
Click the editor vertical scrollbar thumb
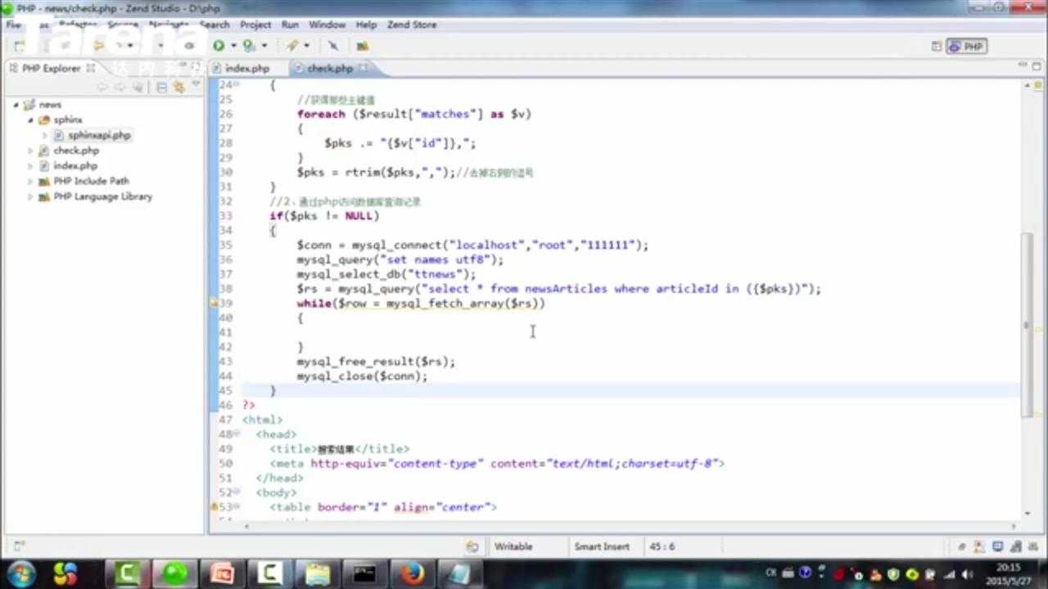click(x=1027, y=326)
